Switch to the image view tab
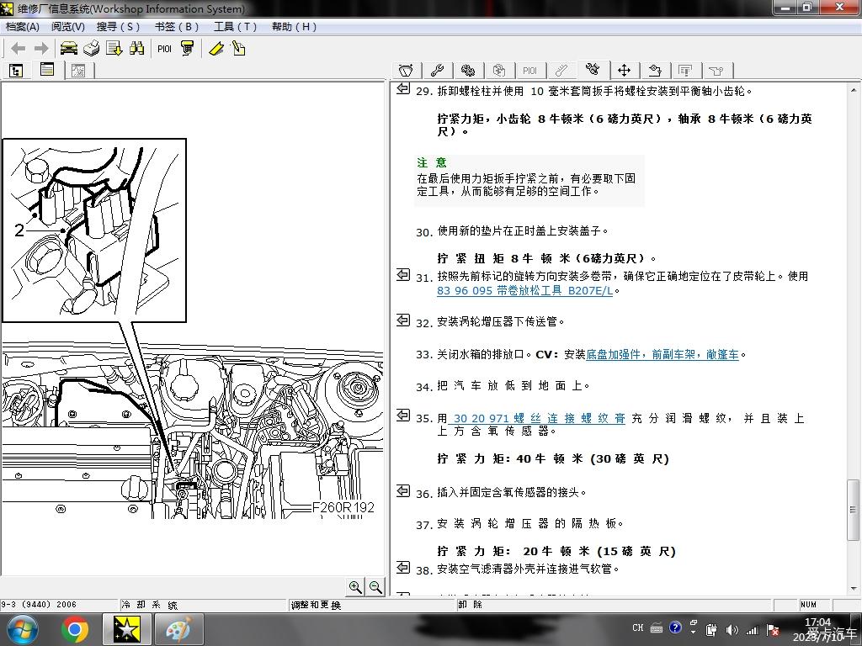This screenshot has height=646, width=862. [x=78, y=71]
